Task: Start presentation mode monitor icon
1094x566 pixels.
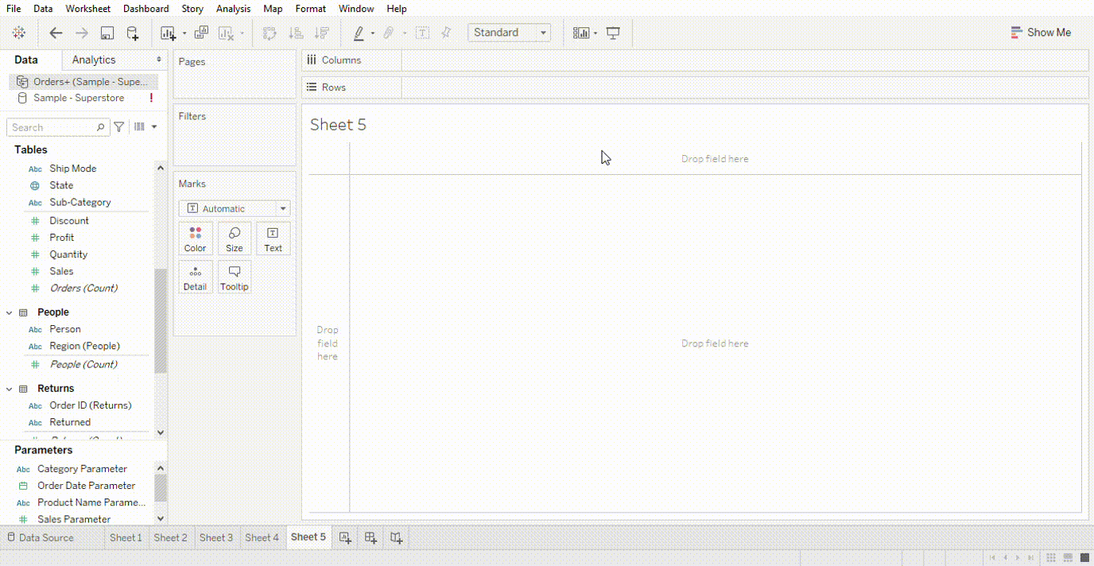Action: click(613, 33)
